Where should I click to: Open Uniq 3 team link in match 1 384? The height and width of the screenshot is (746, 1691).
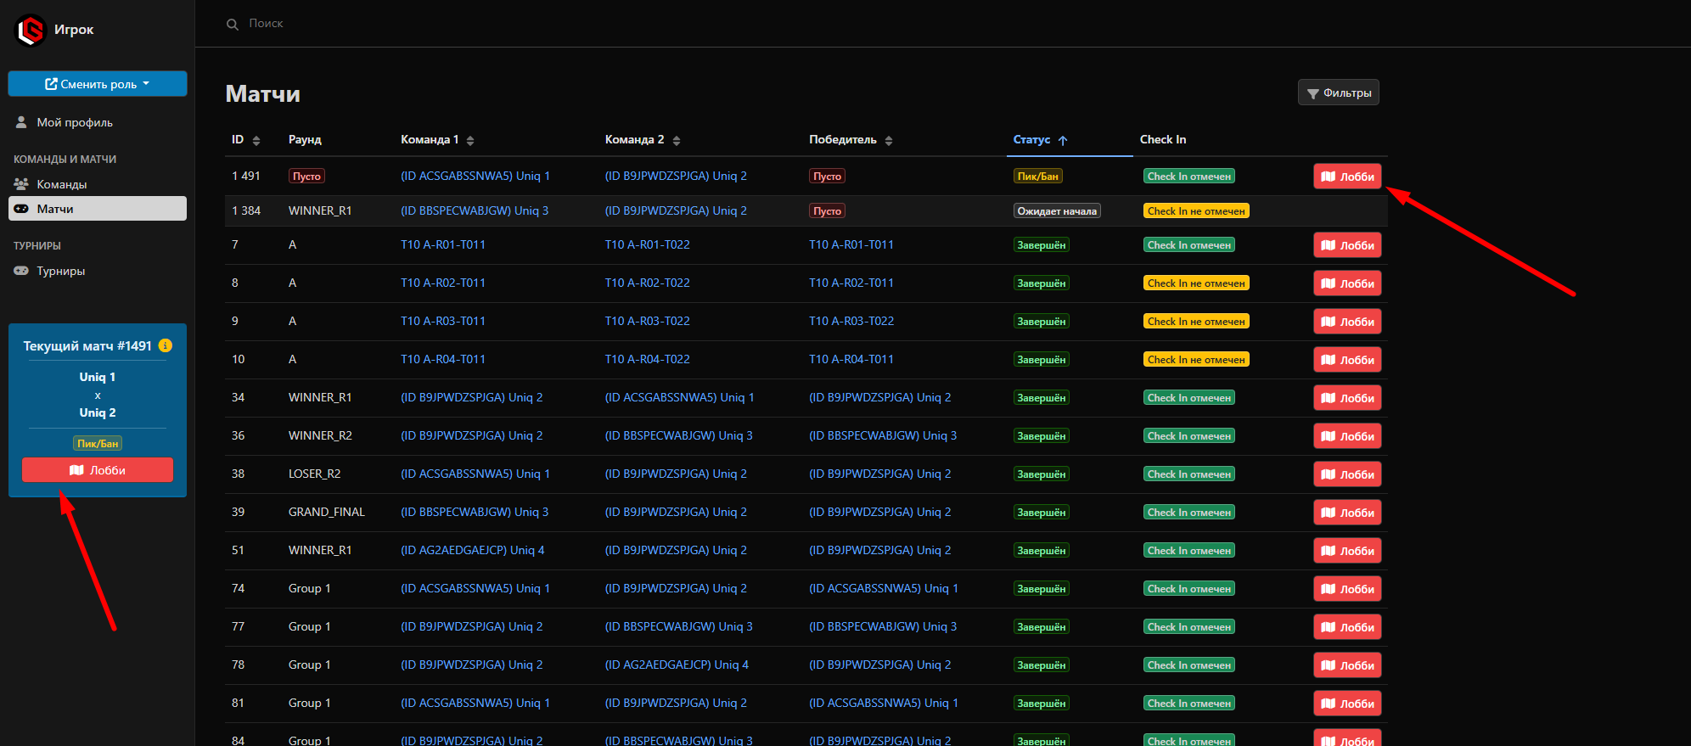(475, 210)
